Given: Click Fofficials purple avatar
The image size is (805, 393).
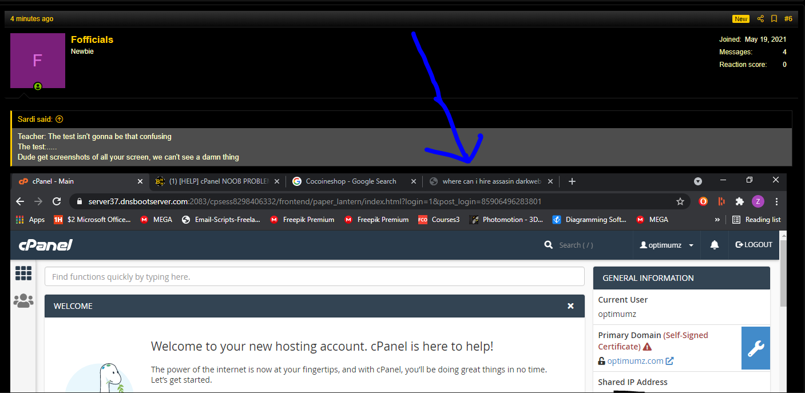Looking at the screenshot, I should (x=38, y=61).
